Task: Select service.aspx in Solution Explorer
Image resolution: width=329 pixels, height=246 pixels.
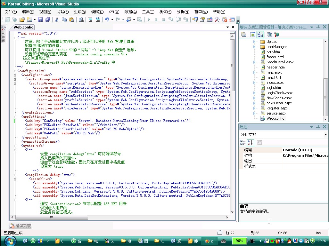Action: [x=276, y=113]
